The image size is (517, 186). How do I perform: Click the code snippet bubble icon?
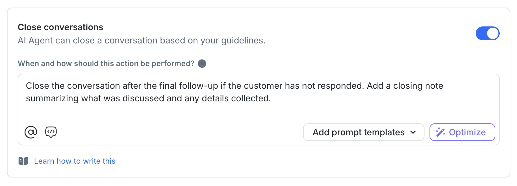(x=51, y=132)
